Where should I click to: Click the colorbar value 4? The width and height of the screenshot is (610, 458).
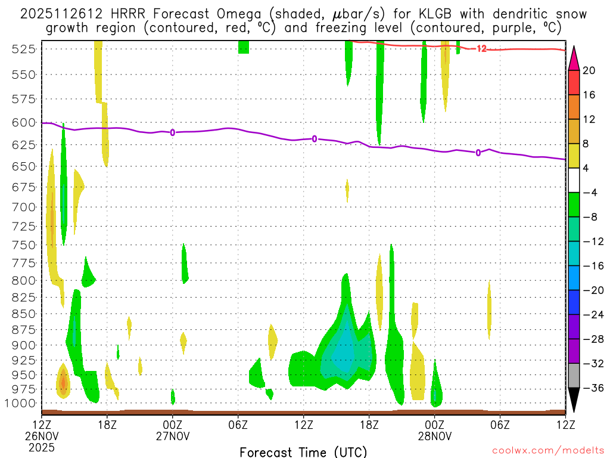[x=586, y=168]
